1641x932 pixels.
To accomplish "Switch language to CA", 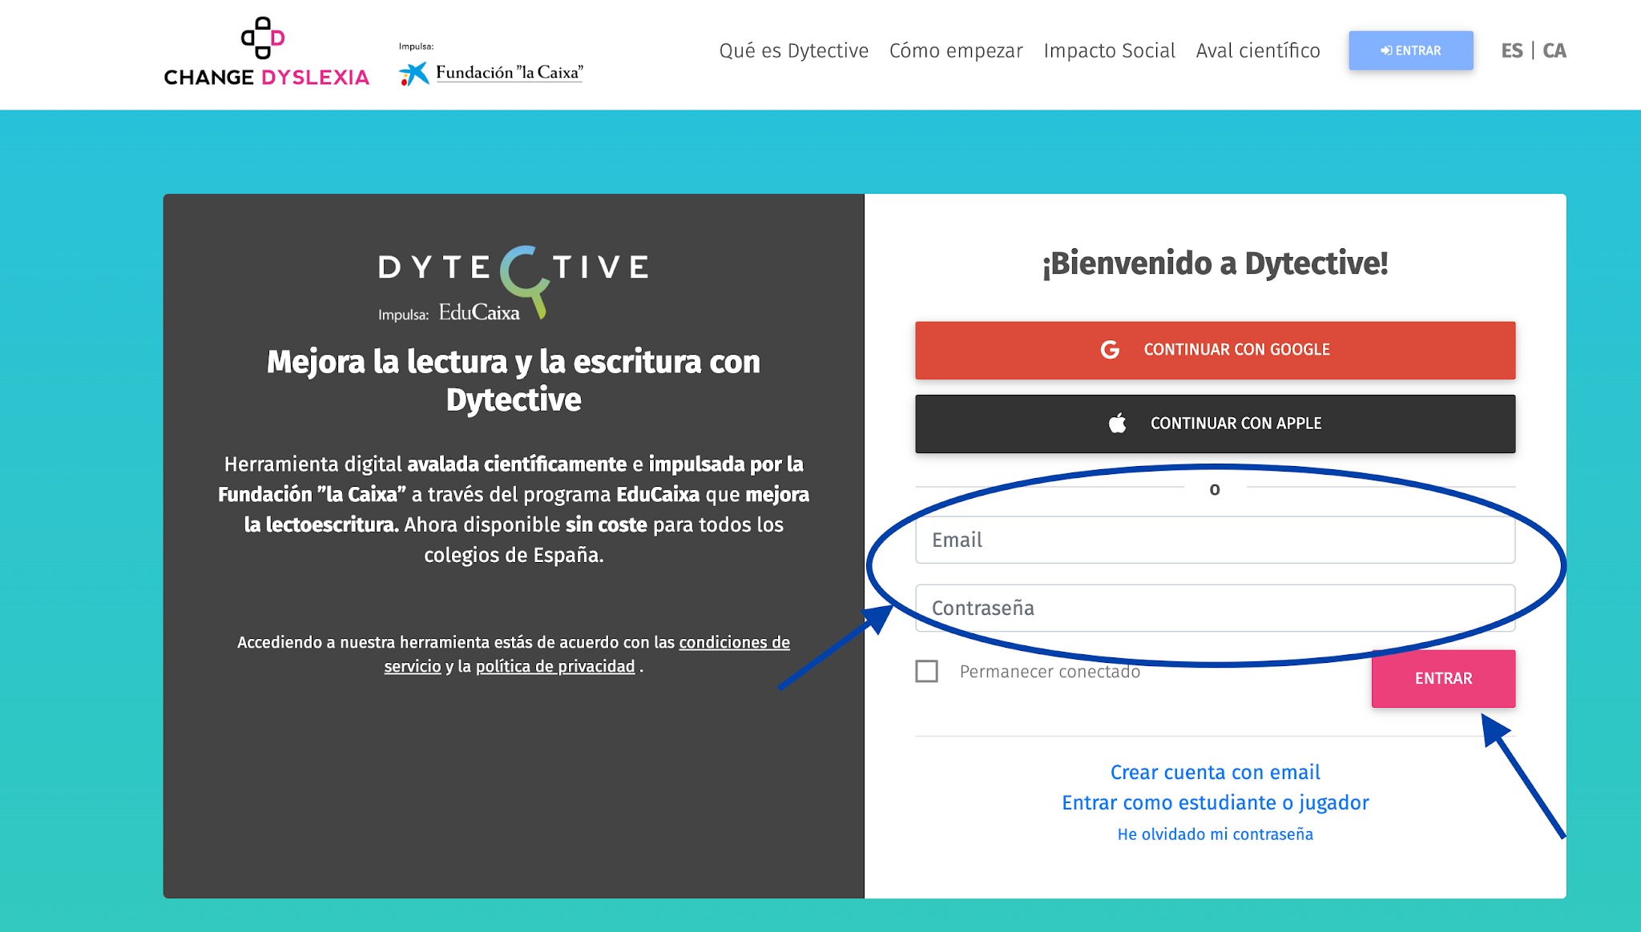I will point(1554,50).
